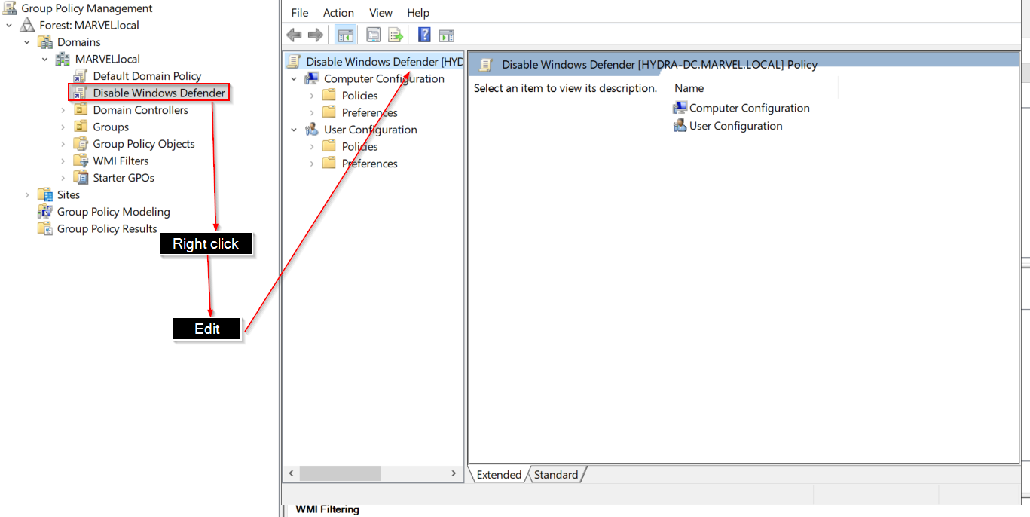
Task: Open the Action menu
Action: pyautogui.click(x=338, y=13)
